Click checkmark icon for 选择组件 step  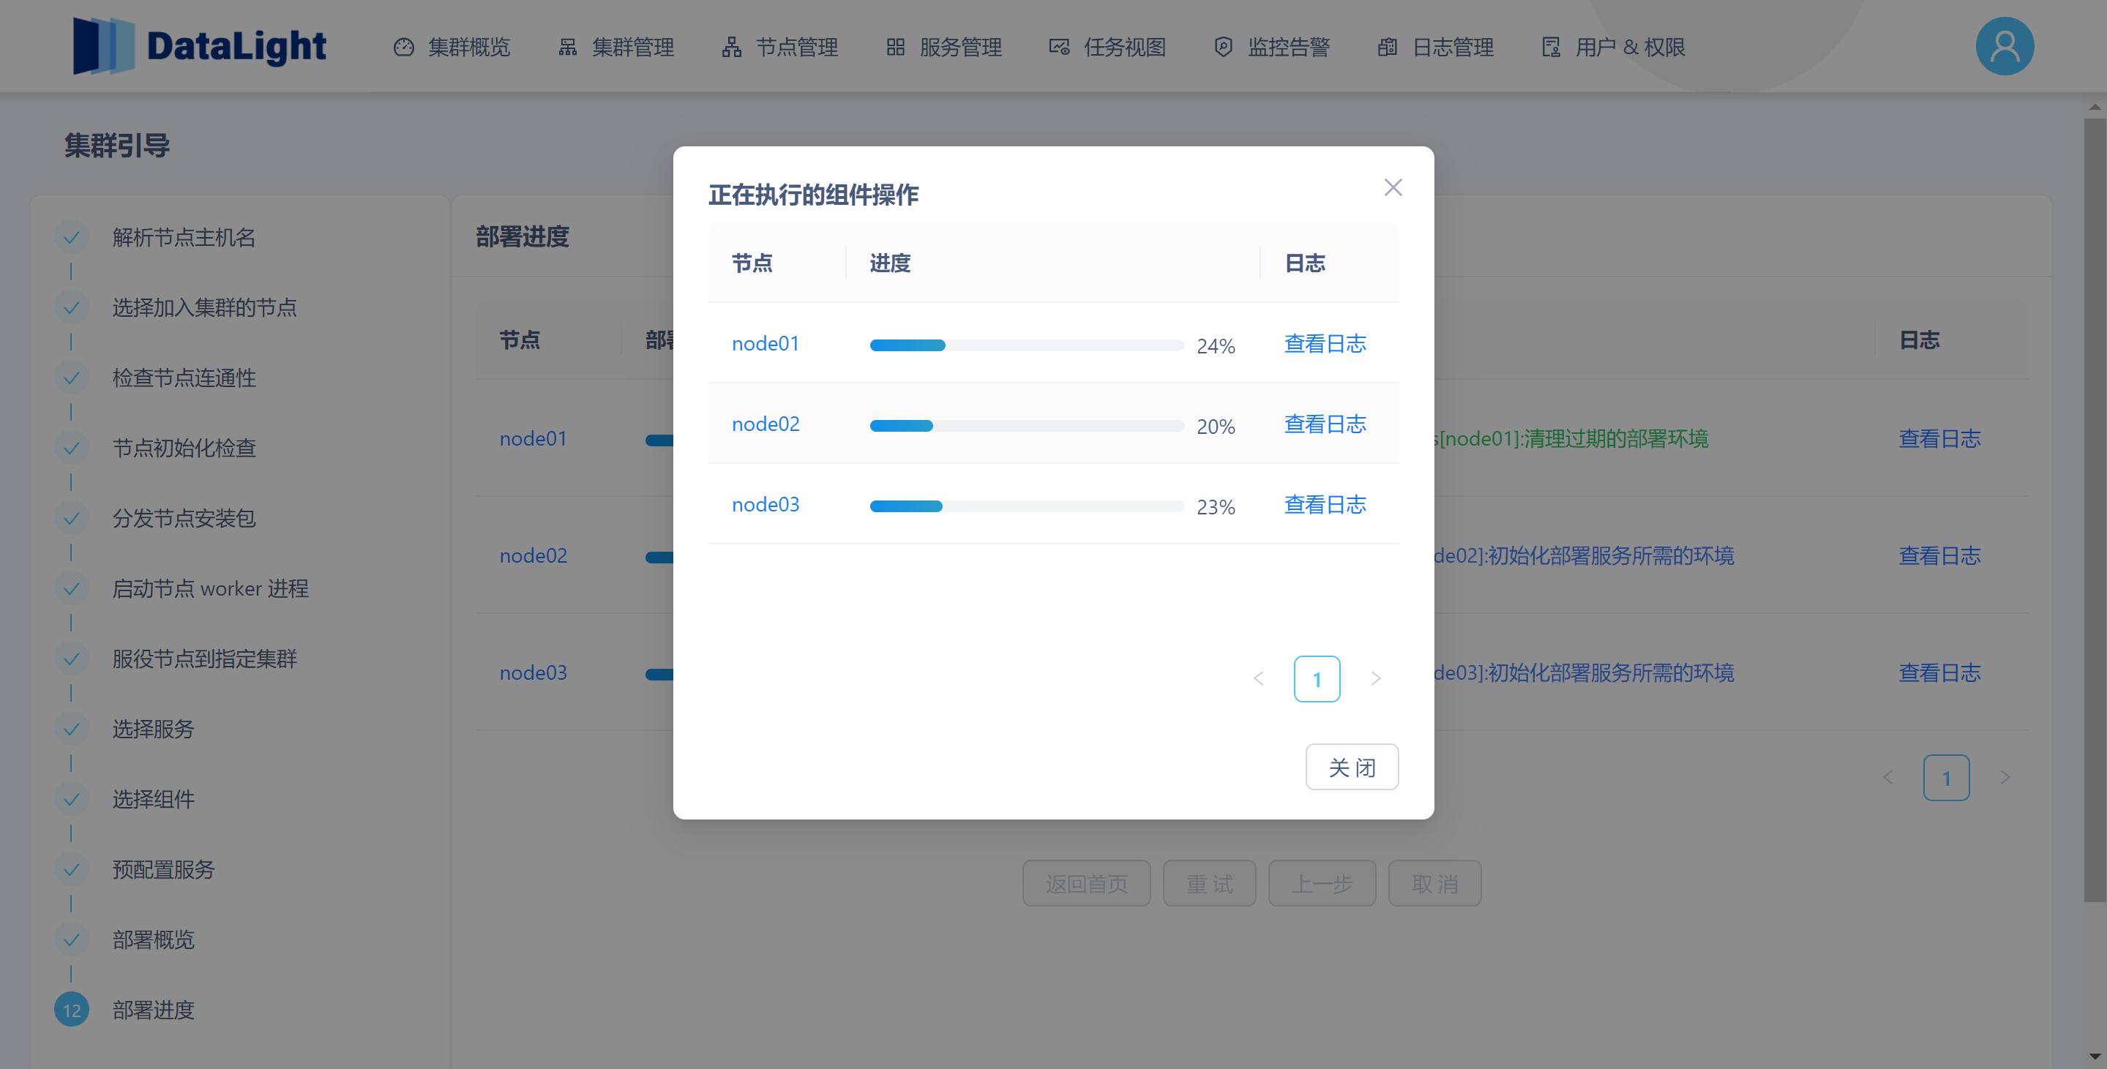(71, 800)
